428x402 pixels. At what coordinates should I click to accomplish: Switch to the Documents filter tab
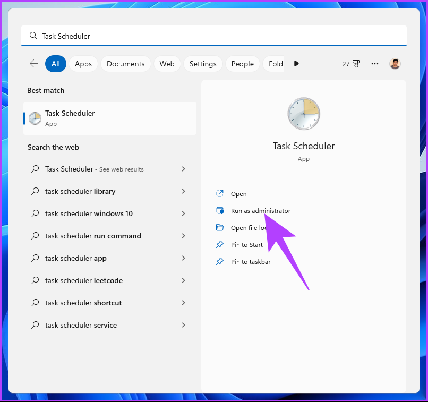pyautogui.click(x=125, y=64)
